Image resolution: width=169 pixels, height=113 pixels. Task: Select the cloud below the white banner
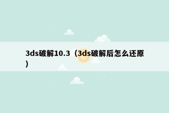pos(77,81)
